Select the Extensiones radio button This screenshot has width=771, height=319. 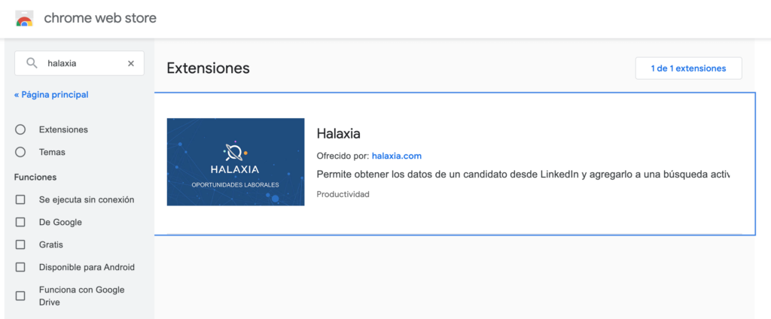(x=20, y=129)
